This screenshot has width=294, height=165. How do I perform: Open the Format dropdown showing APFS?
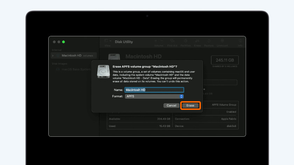pos(154,96)
